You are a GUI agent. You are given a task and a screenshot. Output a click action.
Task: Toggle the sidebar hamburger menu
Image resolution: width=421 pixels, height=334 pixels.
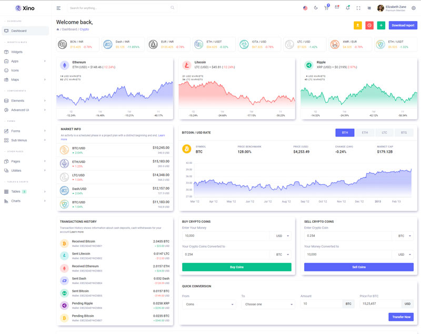58,8
